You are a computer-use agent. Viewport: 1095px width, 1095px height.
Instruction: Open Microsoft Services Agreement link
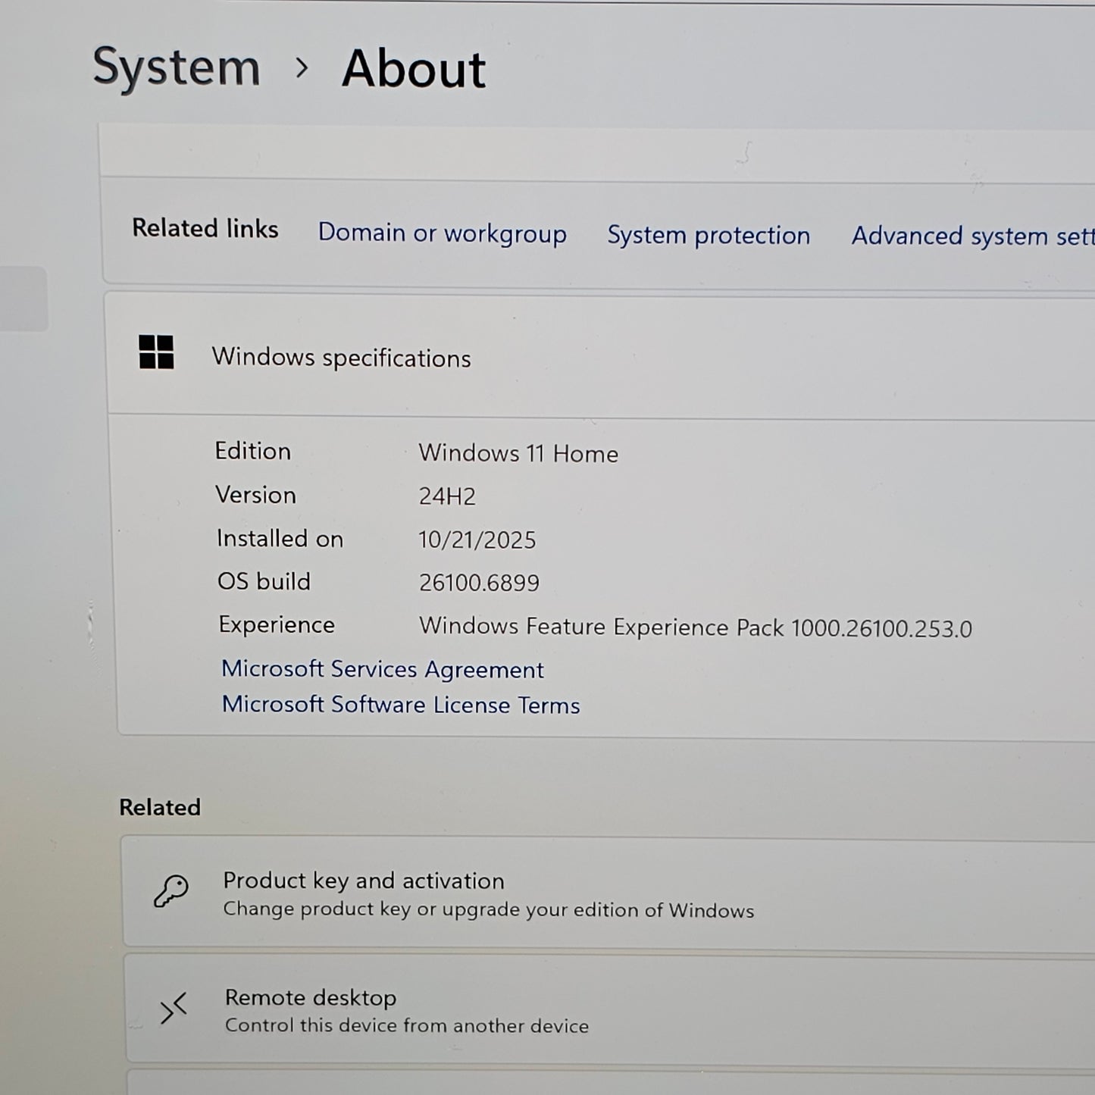[382, 669]
